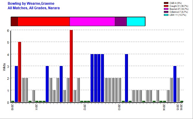Click the y-axis value 0

point(8,103)
